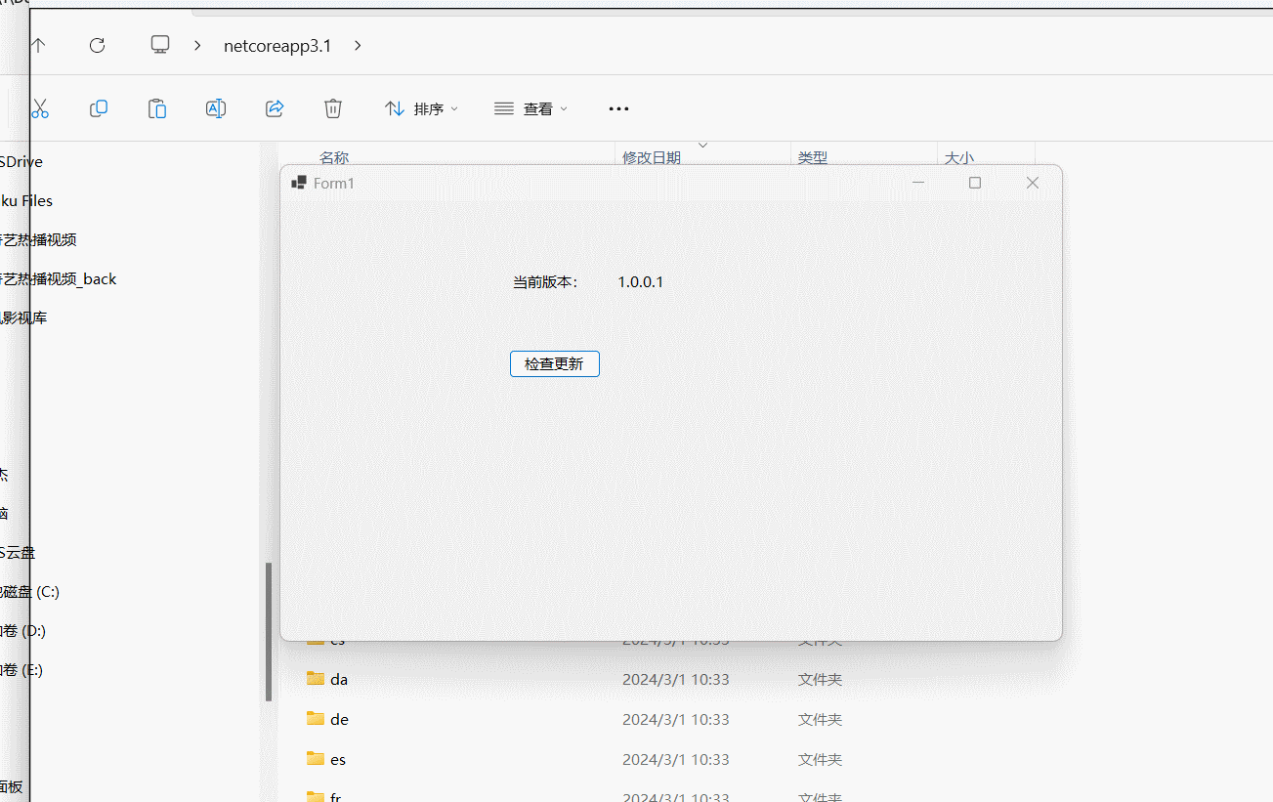Click the Explorer sidebar vertical scrollbar
Image resolution: width=1273 pixels, height=802 pixels.
tap(269, 631)
